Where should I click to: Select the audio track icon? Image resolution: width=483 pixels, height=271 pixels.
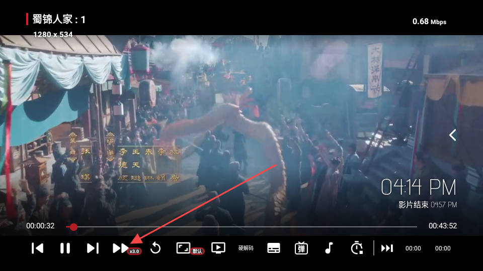point(329,248)
